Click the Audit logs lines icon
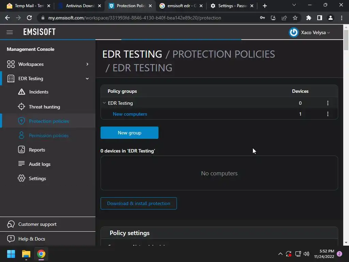The height and width of the screenshot is (262, 349). (21, 163)
